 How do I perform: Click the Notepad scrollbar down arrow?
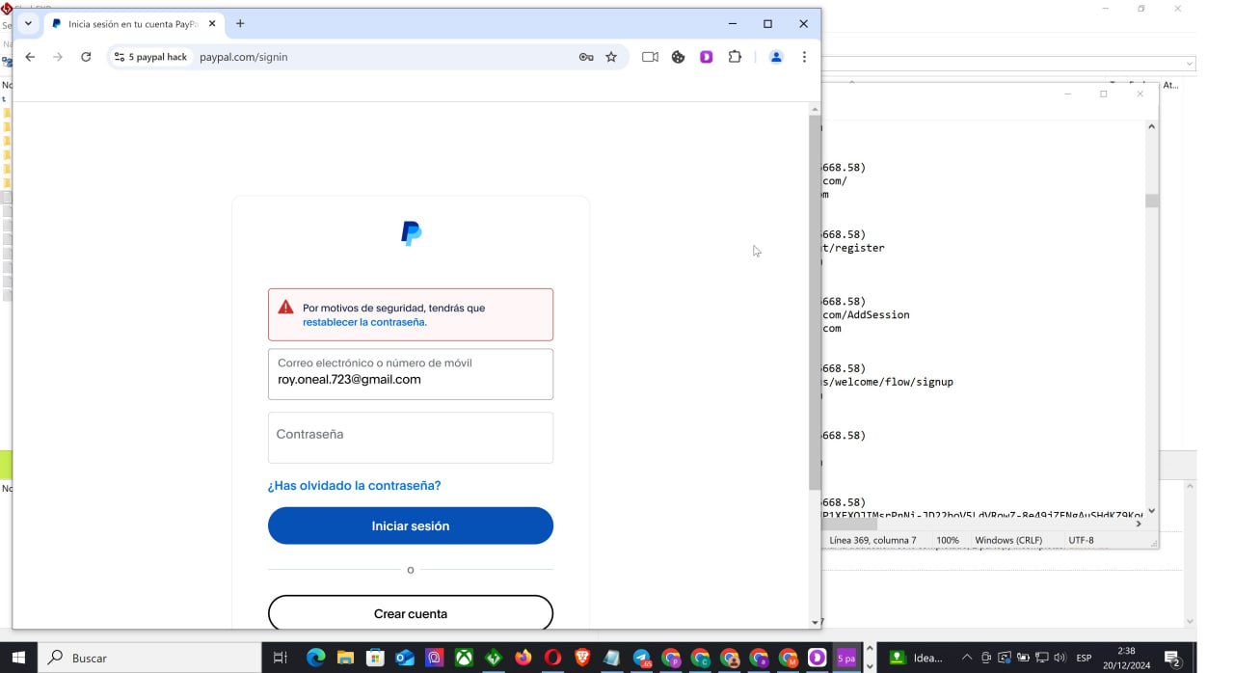coord(1152,511)
